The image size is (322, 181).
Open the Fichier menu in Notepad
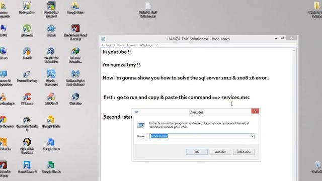click(x=106, y=45)
